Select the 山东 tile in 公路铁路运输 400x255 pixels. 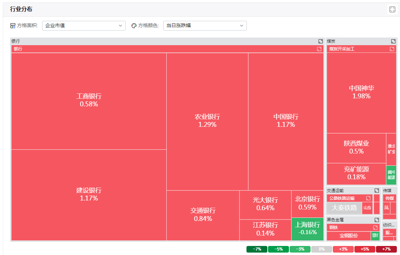pyautogui.click(x=367, y=208)
